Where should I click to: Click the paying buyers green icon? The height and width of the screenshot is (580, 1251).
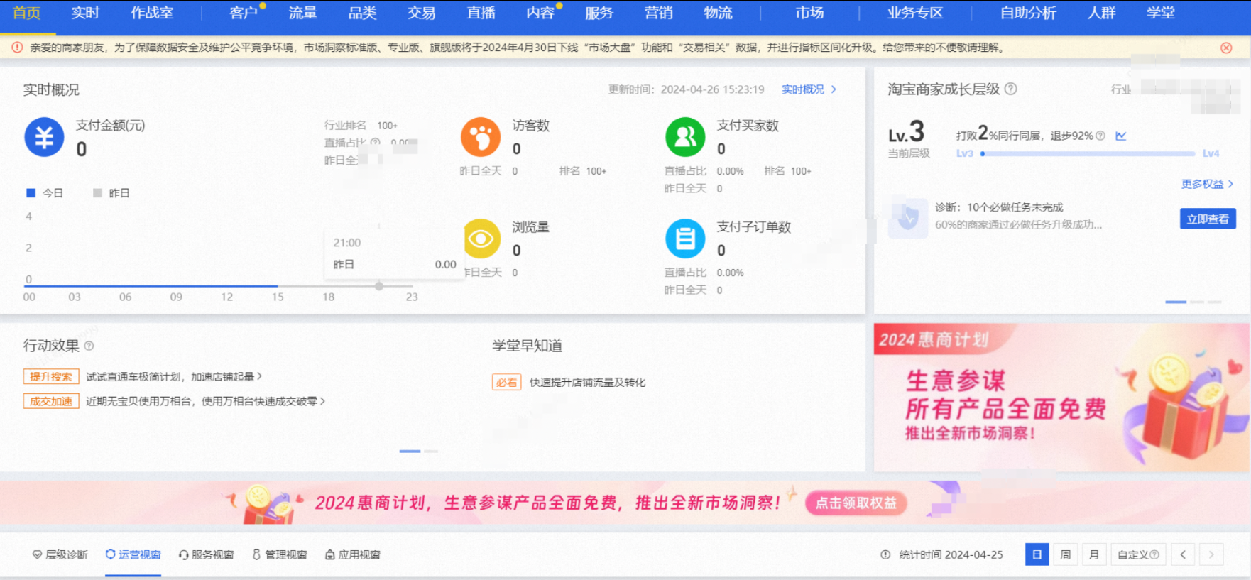click(x=685, y=137)
